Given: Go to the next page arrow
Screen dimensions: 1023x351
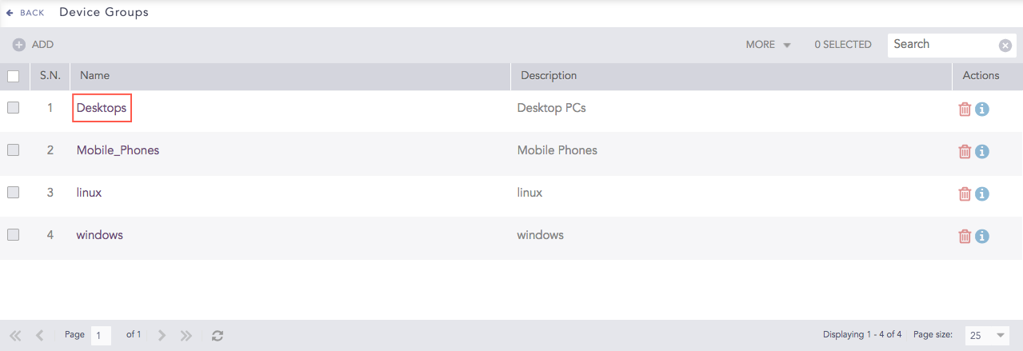Looking at the screenshot, I should (x=162, y=336).
